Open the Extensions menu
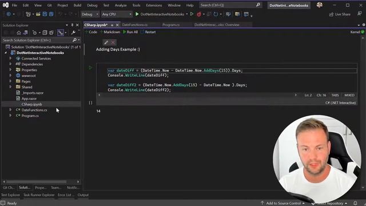The image size is (366, 206). coord(154,5)
